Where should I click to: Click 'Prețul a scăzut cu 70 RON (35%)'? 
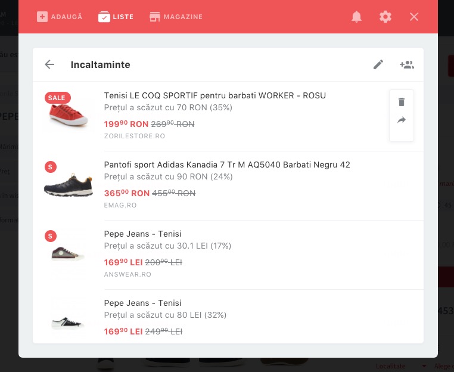pos(168,107)
